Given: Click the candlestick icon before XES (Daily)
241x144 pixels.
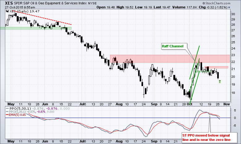Looking at the screenshot, I should tap(7, 11).
